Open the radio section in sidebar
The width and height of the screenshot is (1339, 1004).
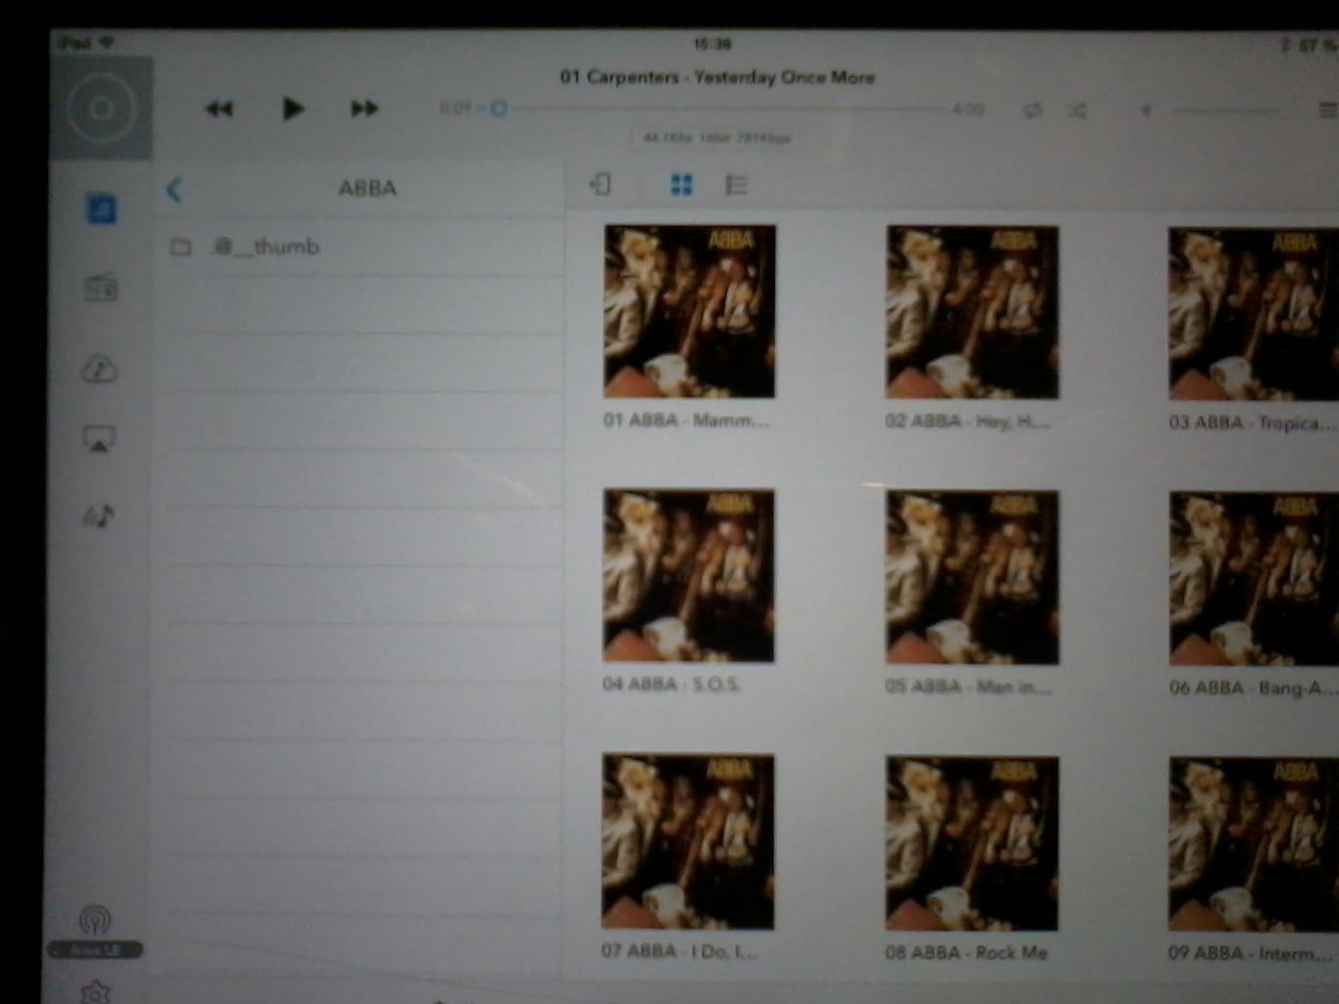(x=100, y=287)
